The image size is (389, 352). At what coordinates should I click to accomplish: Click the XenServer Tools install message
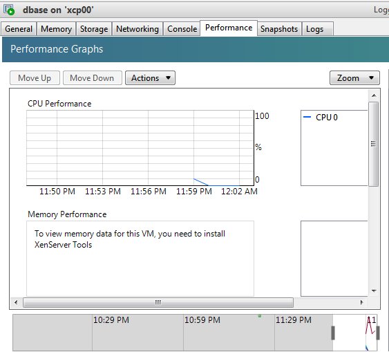click(x=130, y=239)
